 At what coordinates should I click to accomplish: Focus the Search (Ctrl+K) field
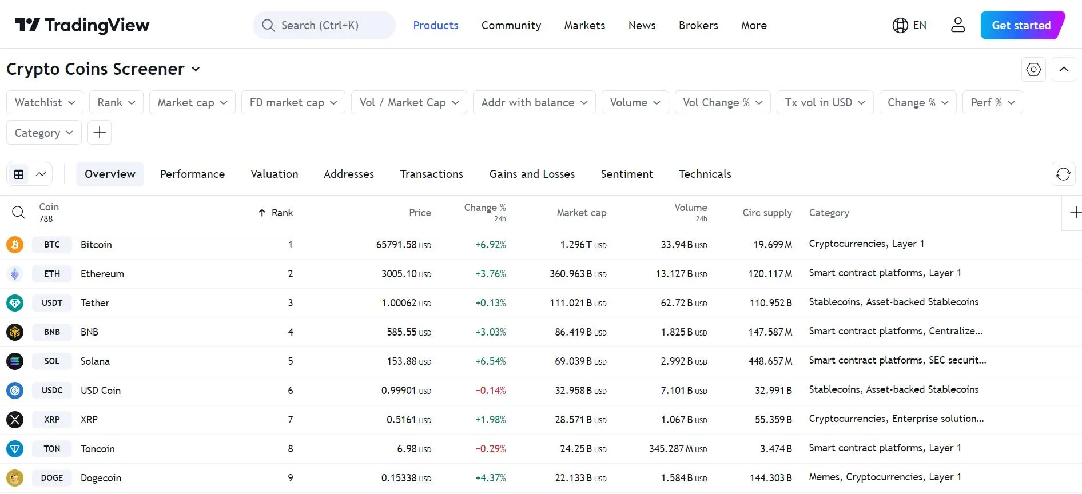click(x=324, y=25)
